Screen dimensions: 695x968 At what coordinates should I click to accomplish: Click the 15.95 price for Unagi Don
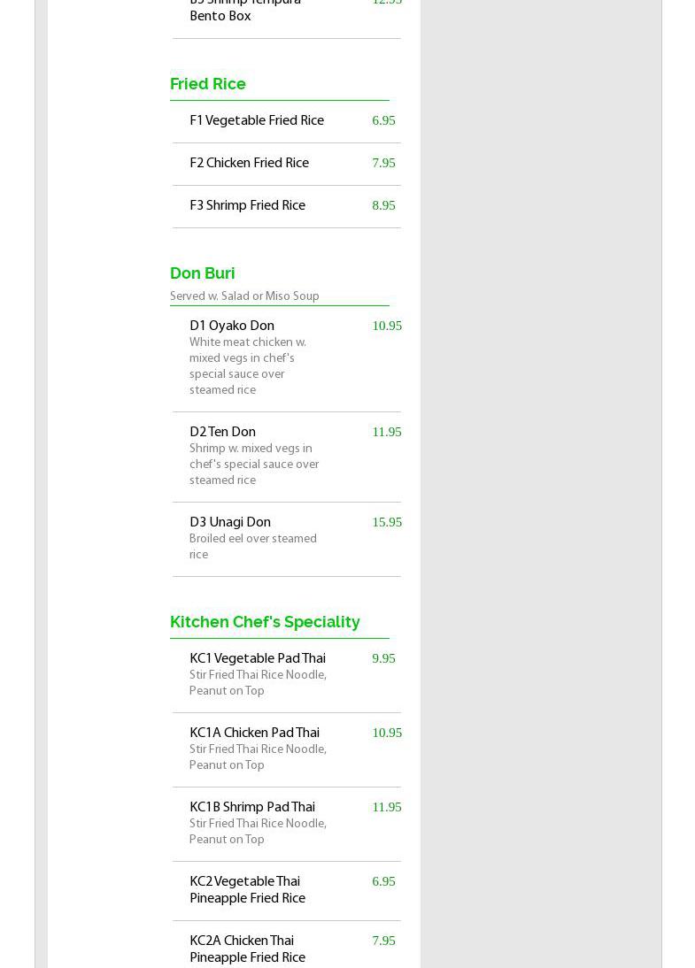click(387, 522)
